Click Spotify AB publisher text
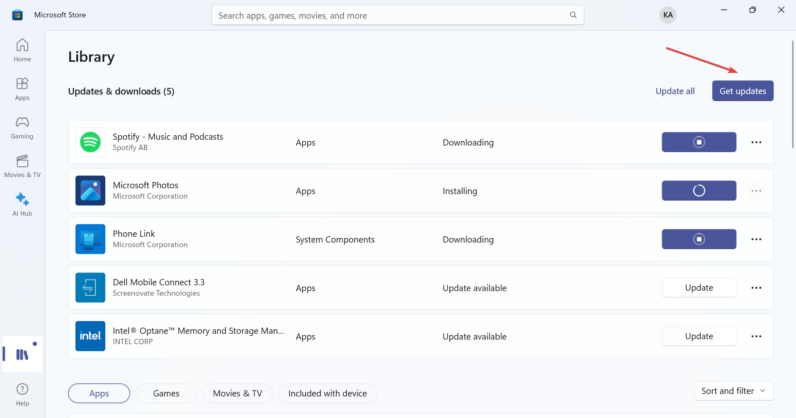Screen dimensions: 796x418 [x=130, y=148]
